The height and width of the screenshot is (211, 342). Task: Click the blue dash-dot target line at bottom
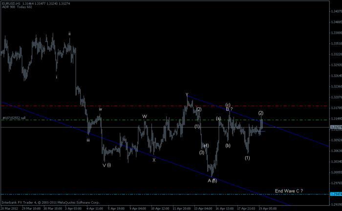click(147, 194)
